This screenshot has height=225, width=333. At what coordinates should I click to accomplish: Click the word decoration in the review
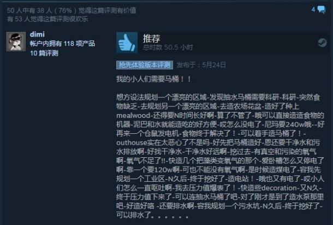279,188
